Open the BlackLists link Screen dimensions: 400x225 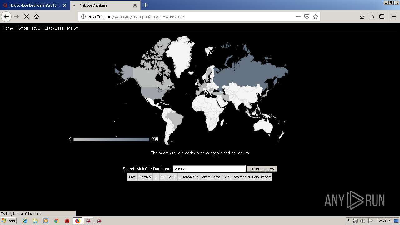[x=54, y=28]
